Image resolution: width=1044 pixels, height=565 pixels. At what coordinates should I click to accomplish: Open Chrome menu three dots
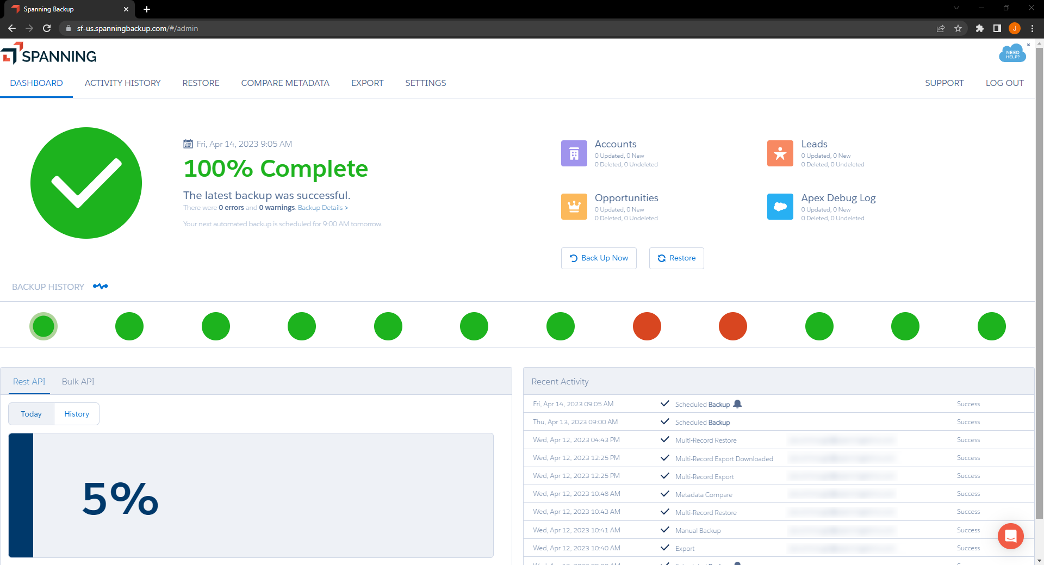point(1032,28)
